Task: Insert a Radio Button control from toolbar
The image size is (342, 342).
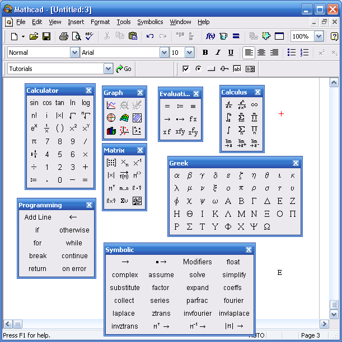Action: (x=198, y=69)
